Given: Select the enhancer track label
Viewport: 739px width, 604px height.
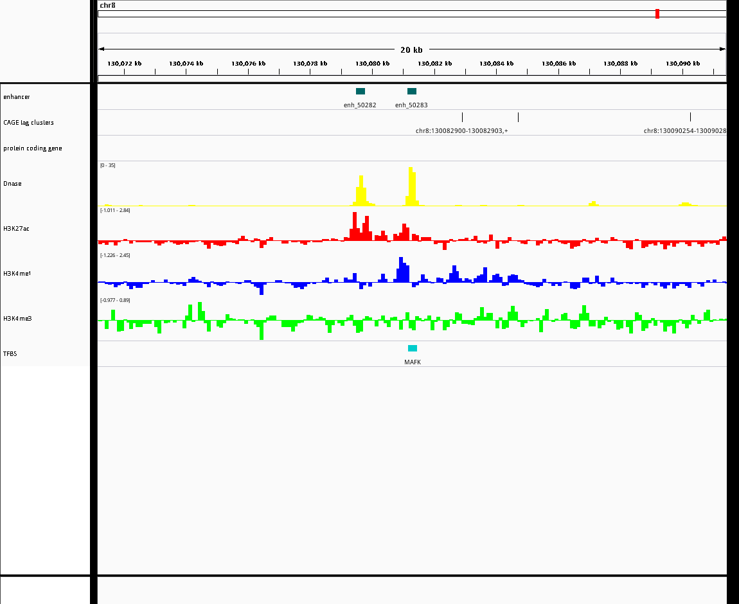Looking at the screenshot, I should (17, 96).
